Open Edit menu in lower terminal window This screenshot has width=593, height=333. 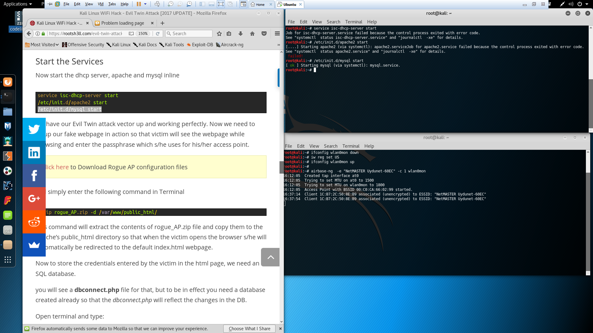point(301,146)
